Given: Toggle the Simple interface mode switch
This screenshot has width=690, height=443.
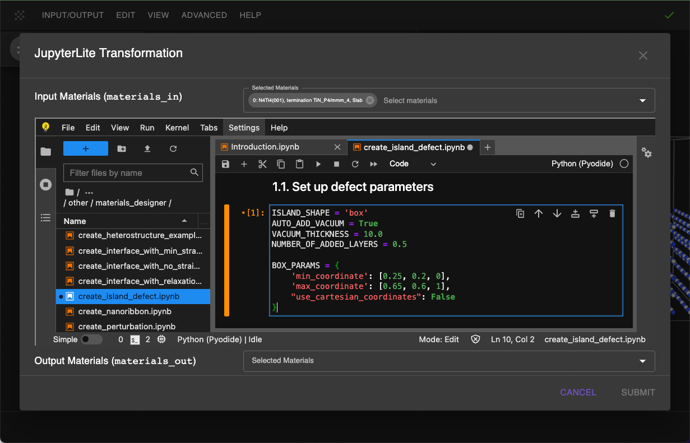Looking at the screenshot, I should click(91, 339).
